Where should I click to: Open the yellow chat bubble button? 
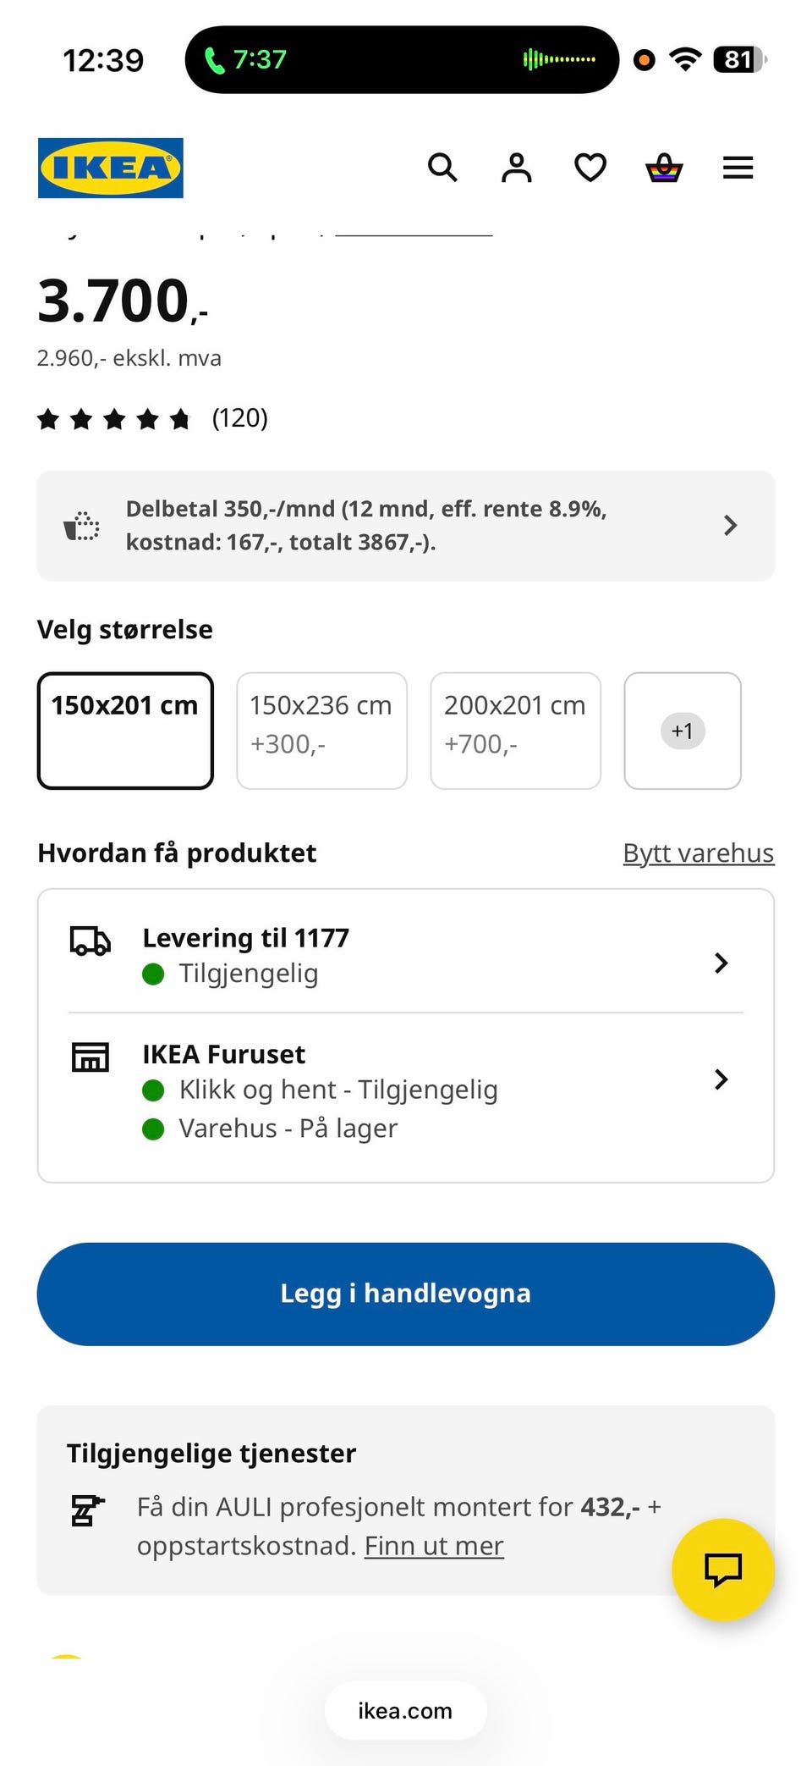(723, 1570)
